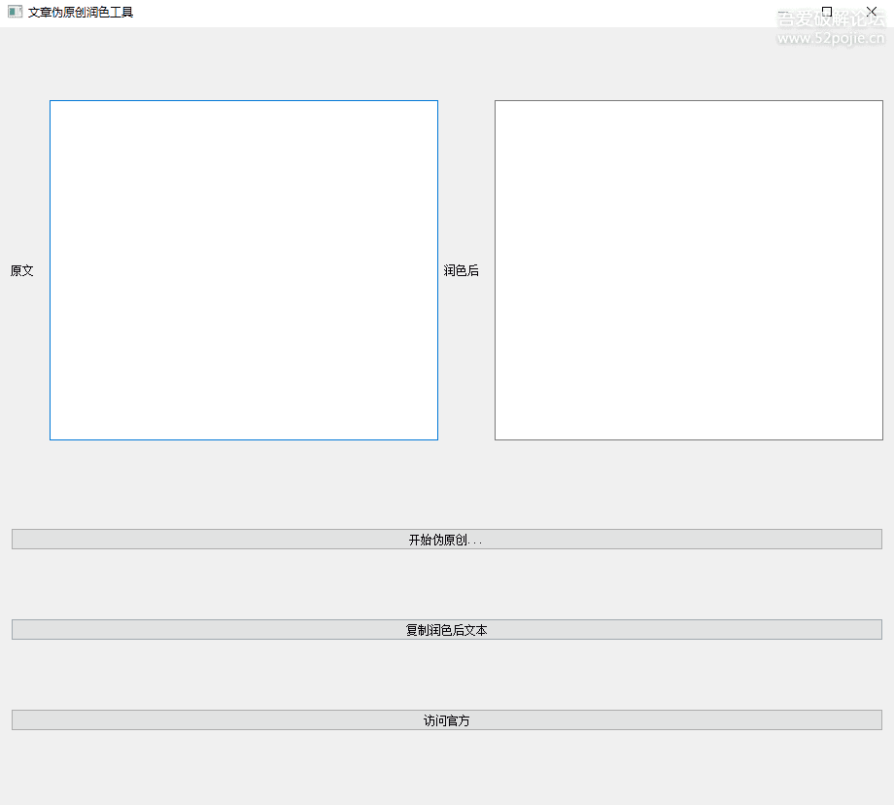Open the 访问官方 button link
Viewport: 894px width, 805px height.
(446, 720)
